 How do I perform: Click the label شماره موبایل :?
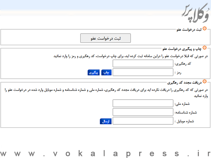click(184, 121)
